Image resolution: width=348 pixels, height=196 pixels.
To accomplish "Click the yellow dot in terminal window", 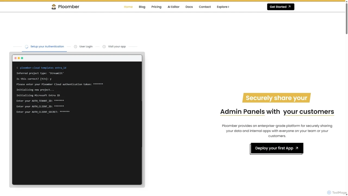I will [19, 58].
